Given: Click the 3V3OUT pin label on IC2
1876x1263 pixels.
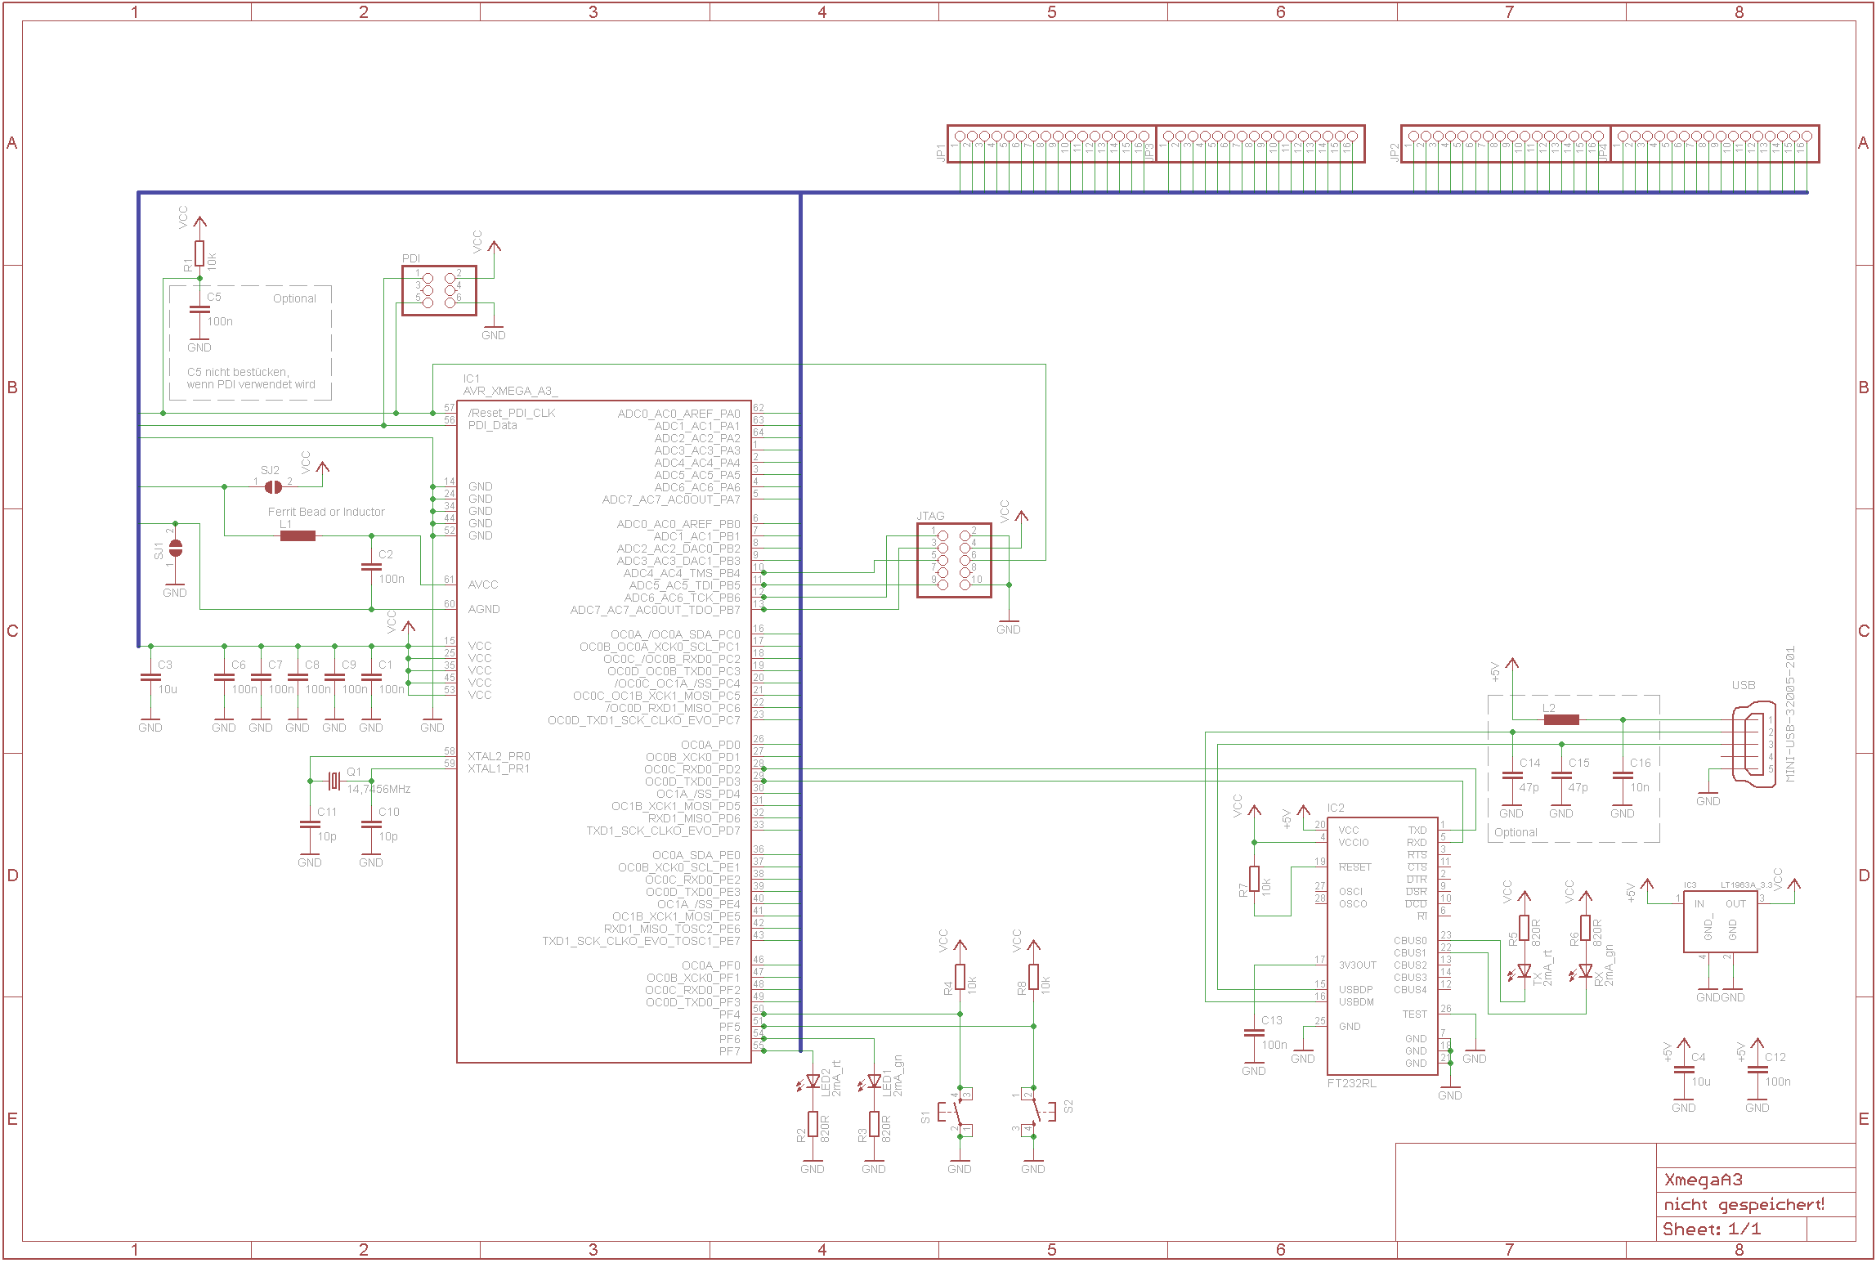Looking at the screenshot, I should (x=1357, y=965).
